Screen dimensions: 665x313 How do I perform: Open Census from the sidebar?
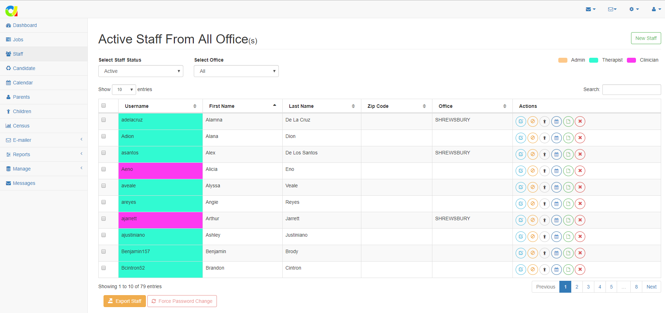pyautogui.click(x=21, y=126)
